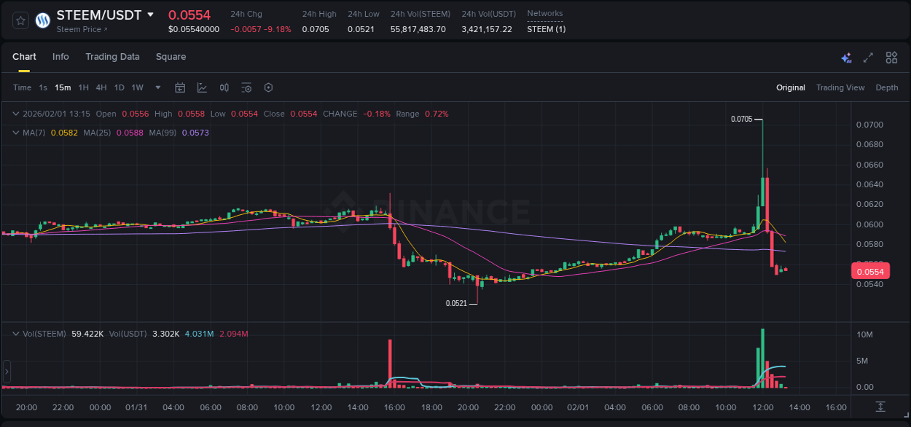Collapse the Vol(STEEM) indicator row

pos(15,332)
